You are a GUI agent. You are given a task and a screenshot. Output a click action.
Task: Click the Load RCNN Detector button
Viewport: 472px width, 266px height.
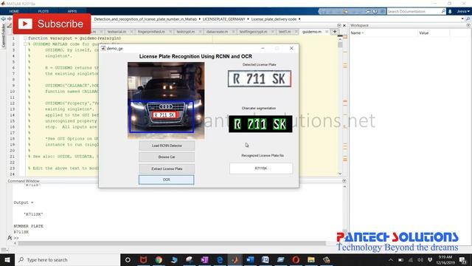(x=167, y=146)
